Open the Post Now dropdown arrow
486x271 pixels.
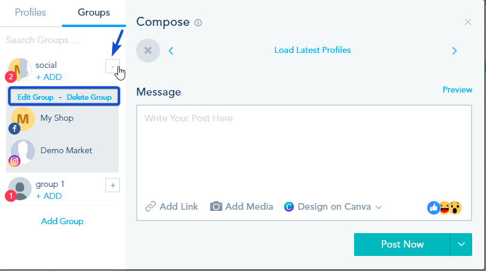point(461,245)
